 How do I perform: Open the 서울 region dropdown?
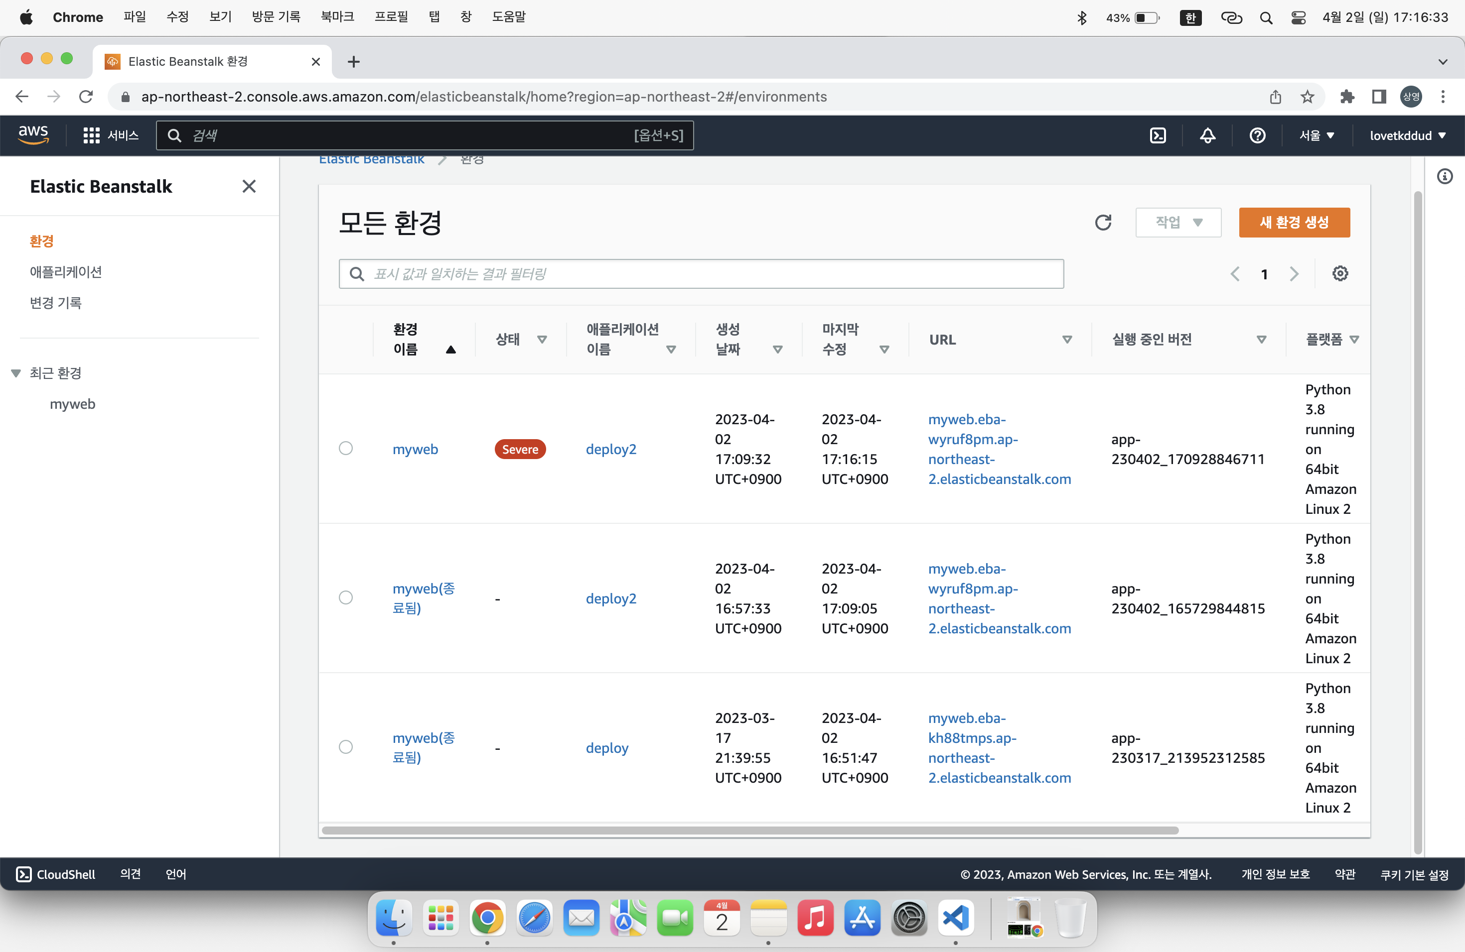(x=1317, y=135)
